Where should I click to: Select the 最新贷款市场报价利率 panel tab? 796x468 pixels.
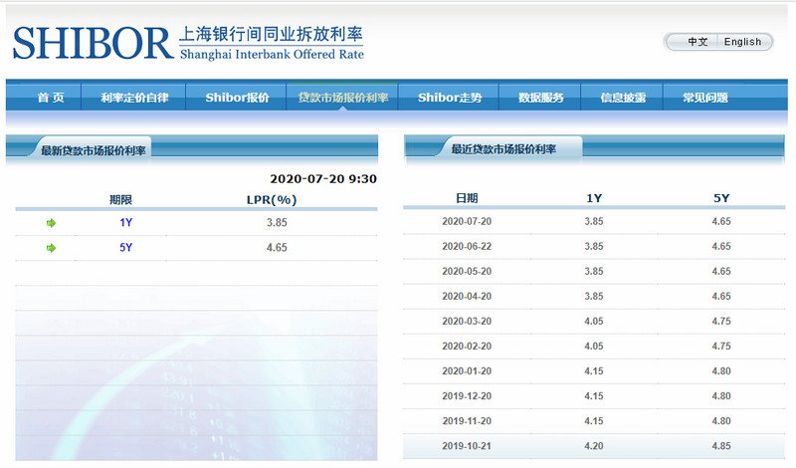pyautogui.click(x=94, y=151)
